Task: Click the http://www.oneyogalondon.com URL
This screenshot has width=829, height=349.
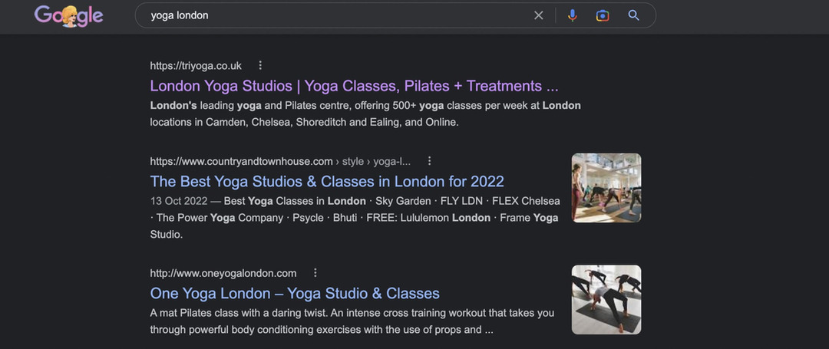Action: (223, 273)
